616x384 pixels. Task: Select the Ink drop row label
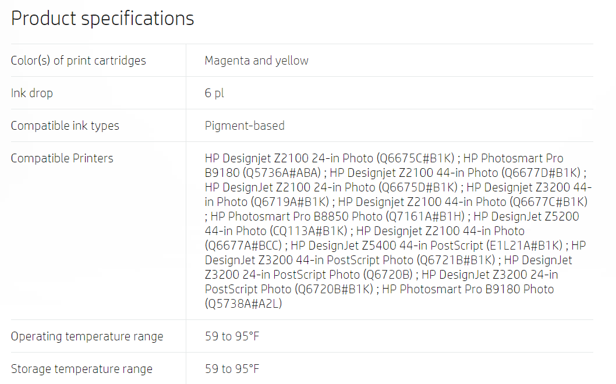(32, 93)
